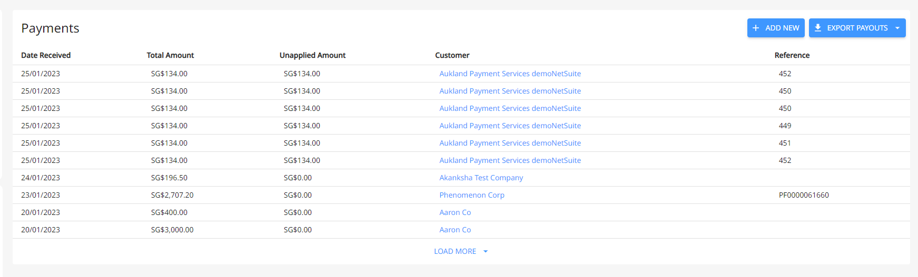Viewport: 918px width, 277px height.
Task: Click reference value 449
Action: pyautogui.click(x=785, y=126)
